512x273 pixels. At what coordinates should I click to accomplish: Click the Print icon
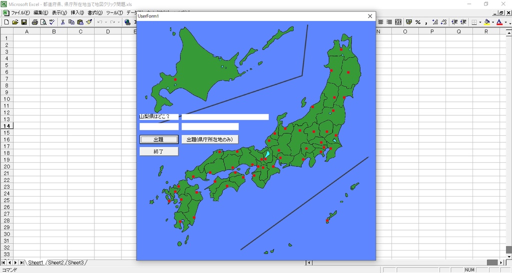pos(35,22)
